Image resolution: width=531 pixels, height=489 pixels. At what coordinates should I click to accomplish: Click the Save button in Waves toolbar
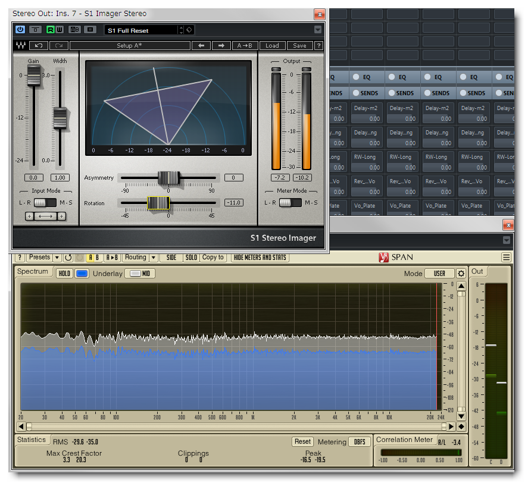tap(299, 45)
